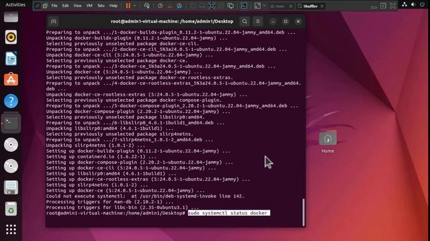Open the VM menu

(89, 5)
